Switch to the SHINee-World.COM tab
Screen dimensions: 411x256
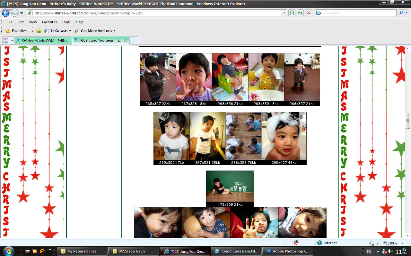[x=43, y=41]
